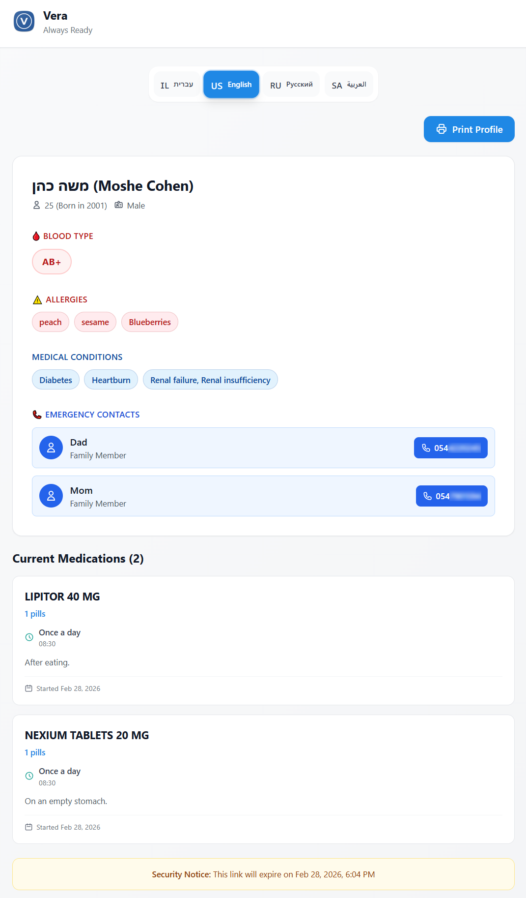Click the Renal failure condition tag
The height and width of the screenshot is (898, 526).
pos(210,380)
